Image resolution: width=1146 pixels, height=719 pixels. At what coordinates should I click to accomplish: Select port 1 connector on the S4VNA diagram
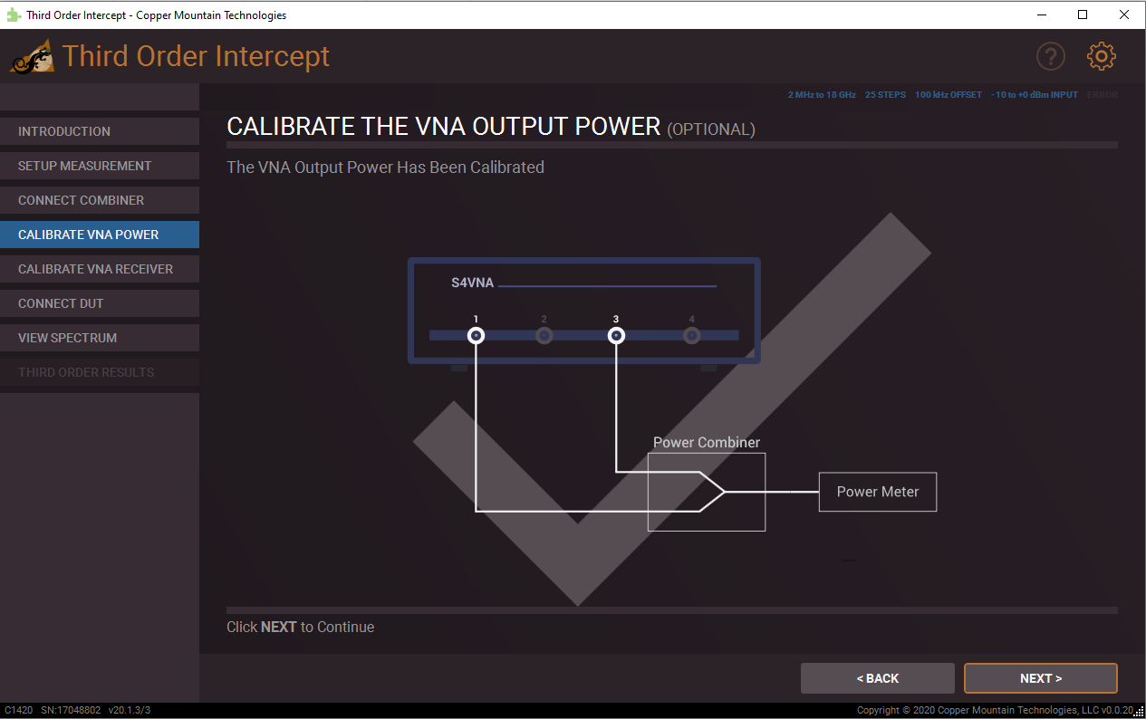click(x=476, y=335)
